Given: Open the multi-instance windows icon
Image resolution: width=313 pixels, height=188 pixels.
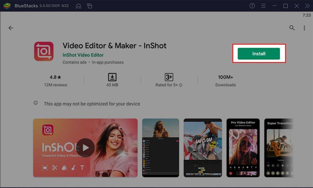Looking at the screenshot, I should click(90, 6).
